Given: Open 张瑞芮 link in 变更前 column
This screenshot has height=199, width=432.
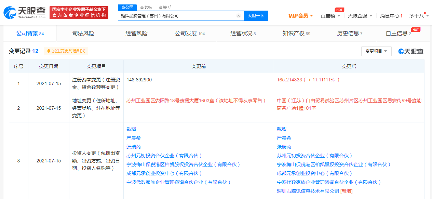Looking at the screenshot, I should click(134, 147).
